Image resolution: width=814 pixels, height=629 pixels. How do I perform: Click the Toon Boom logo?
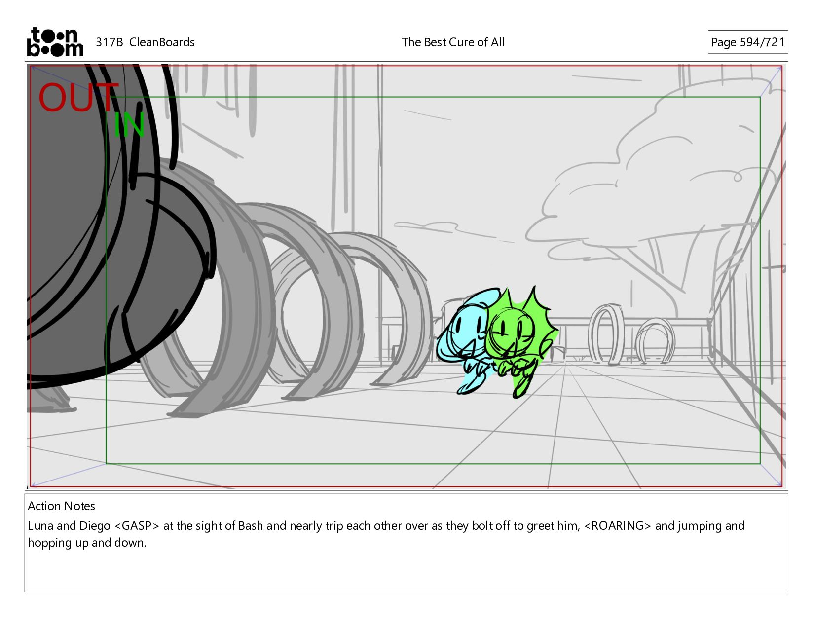point(55,42)
